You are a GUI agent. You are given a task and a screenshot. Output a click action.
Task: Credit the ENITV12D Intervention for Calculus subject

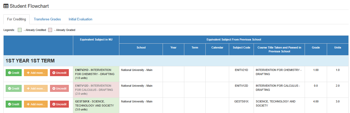(14, 88)
